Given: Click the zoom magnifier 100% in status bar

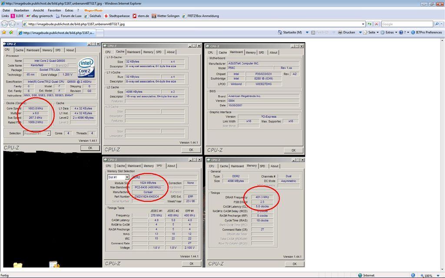Looking at the screenshot, I should coord(426,275).
